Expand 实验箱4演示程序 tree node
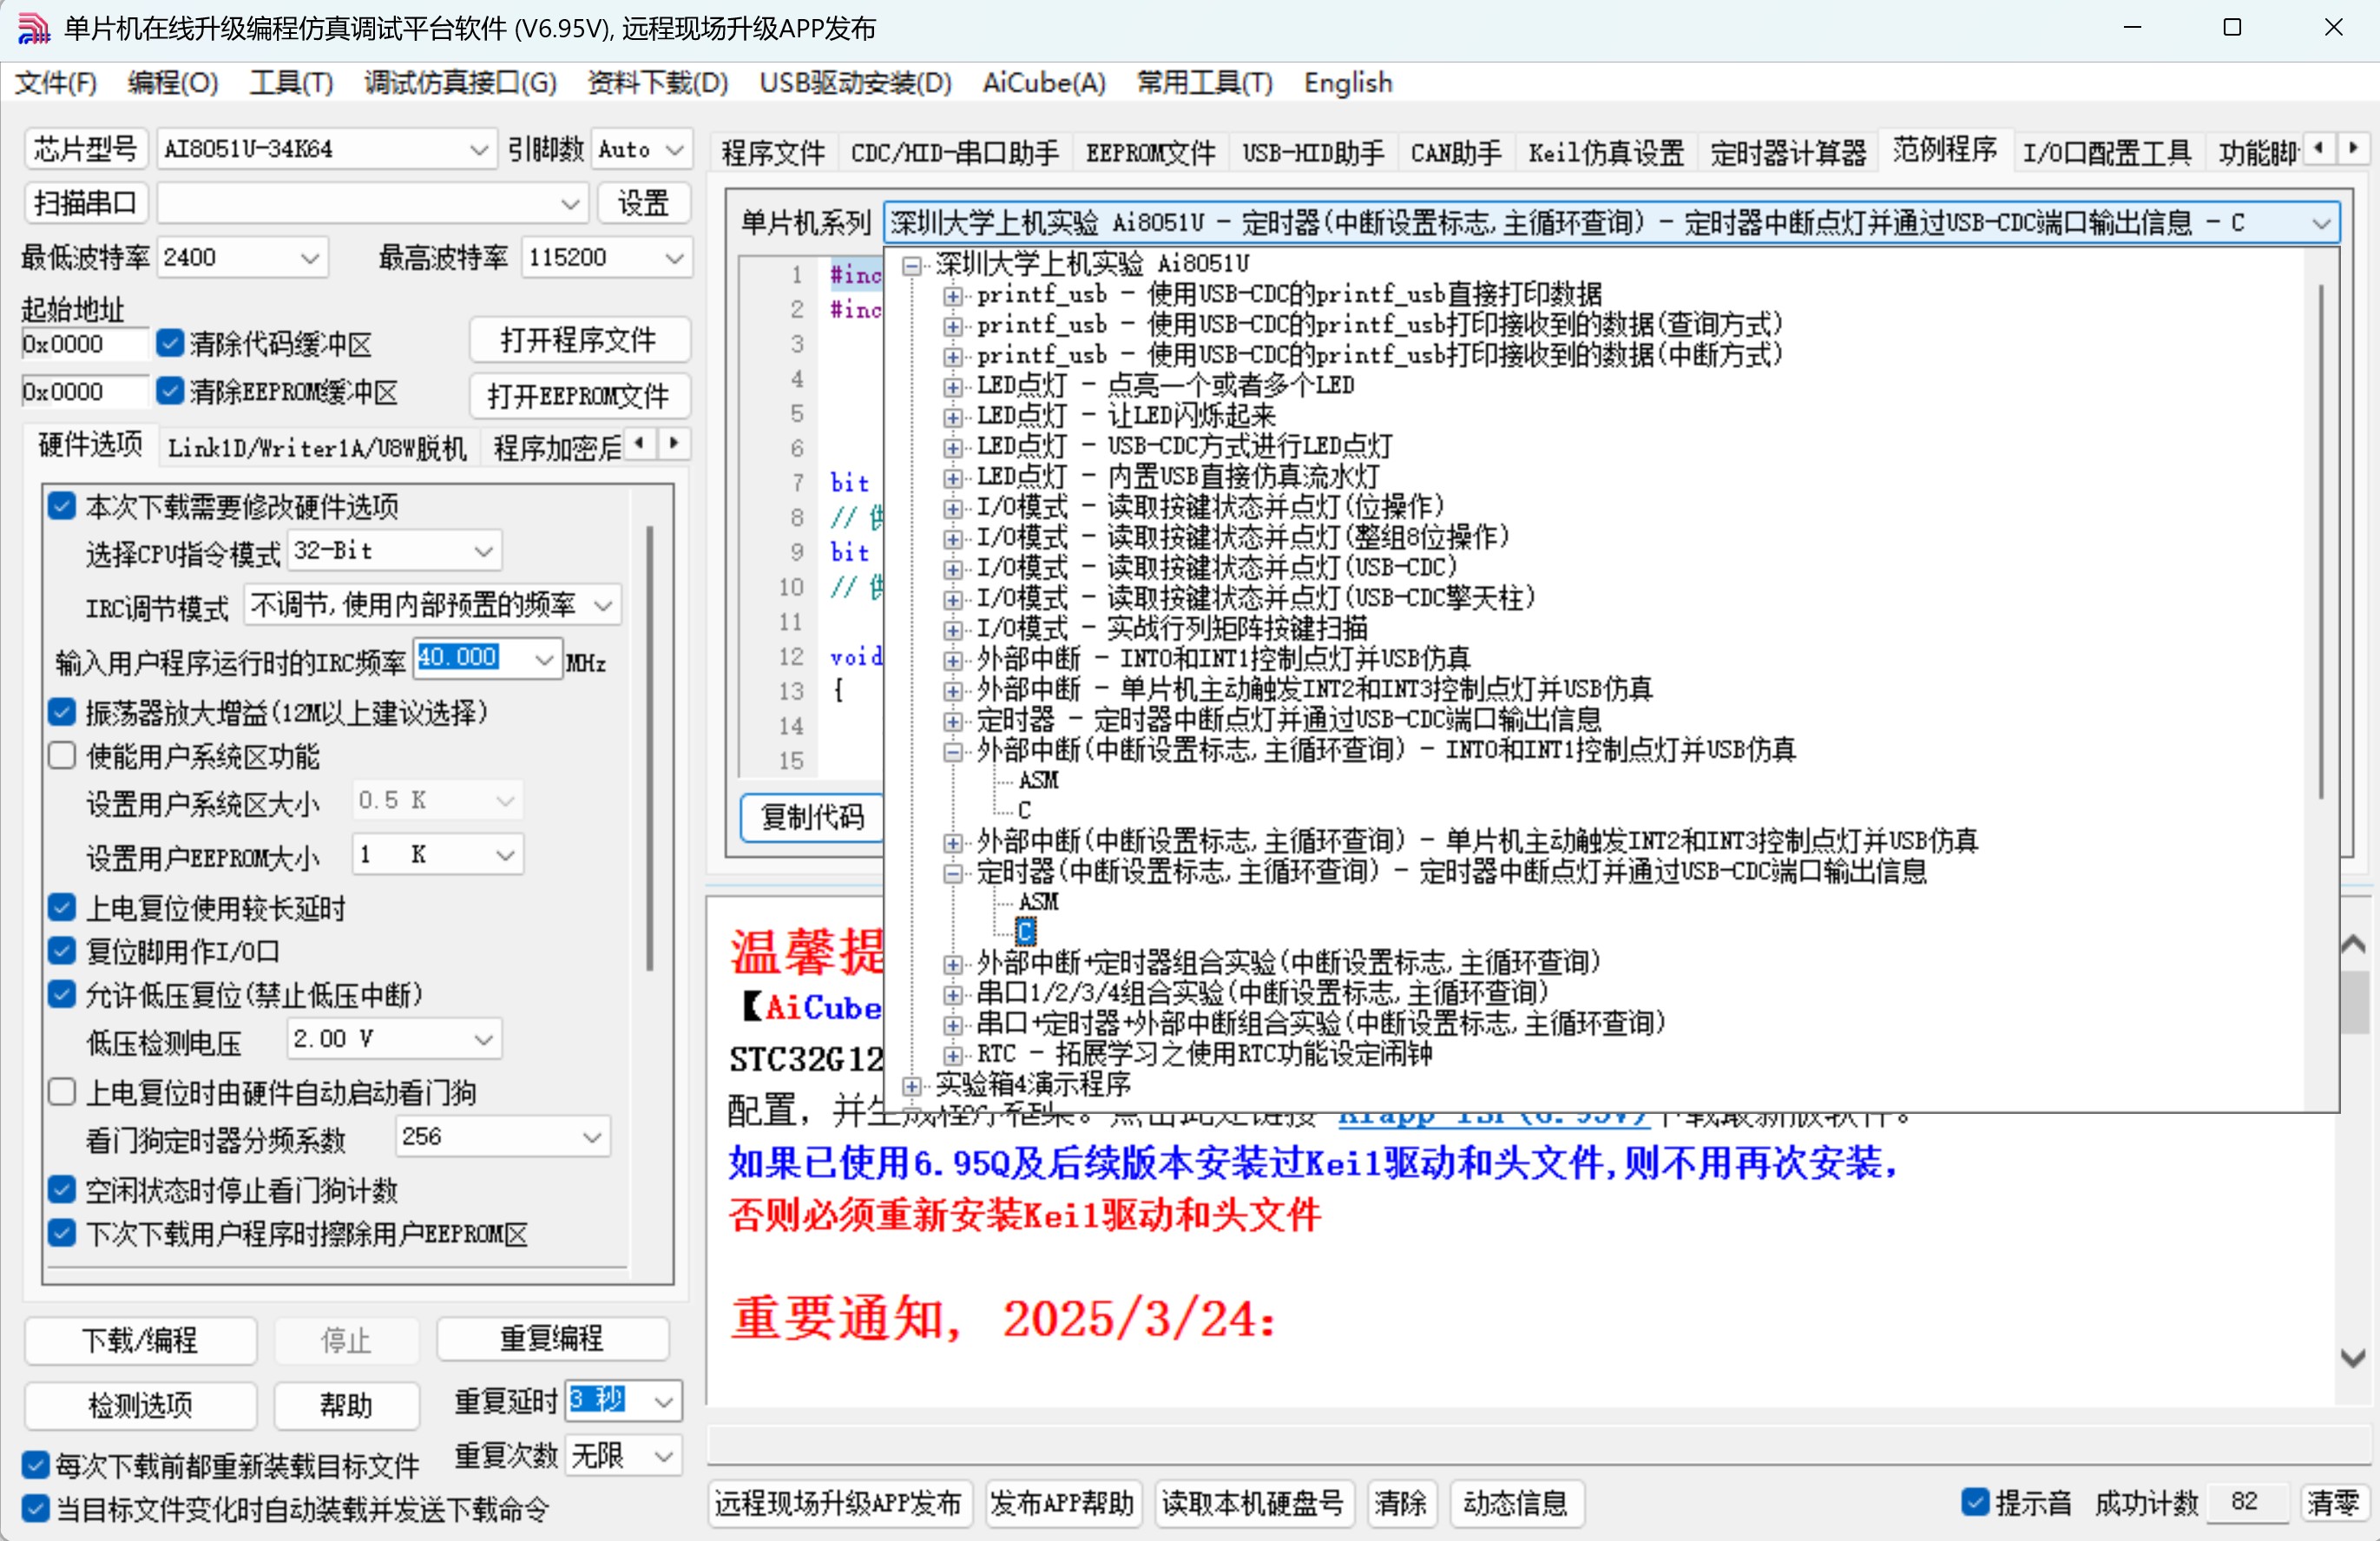 pos(911,1086)
